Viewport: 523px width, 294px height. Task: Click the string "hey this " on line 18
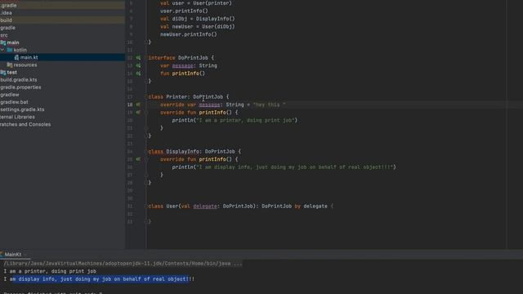[x=269, y=105]
